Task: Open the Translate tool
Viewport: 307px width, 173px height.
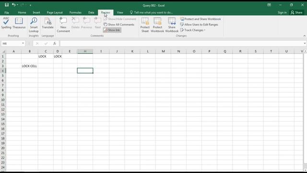Action: pos(47,23)
